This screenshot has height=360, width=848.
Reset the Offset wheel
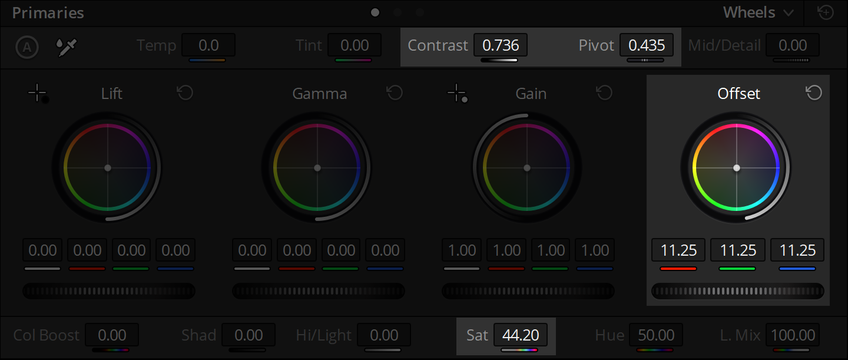point(814,93)
